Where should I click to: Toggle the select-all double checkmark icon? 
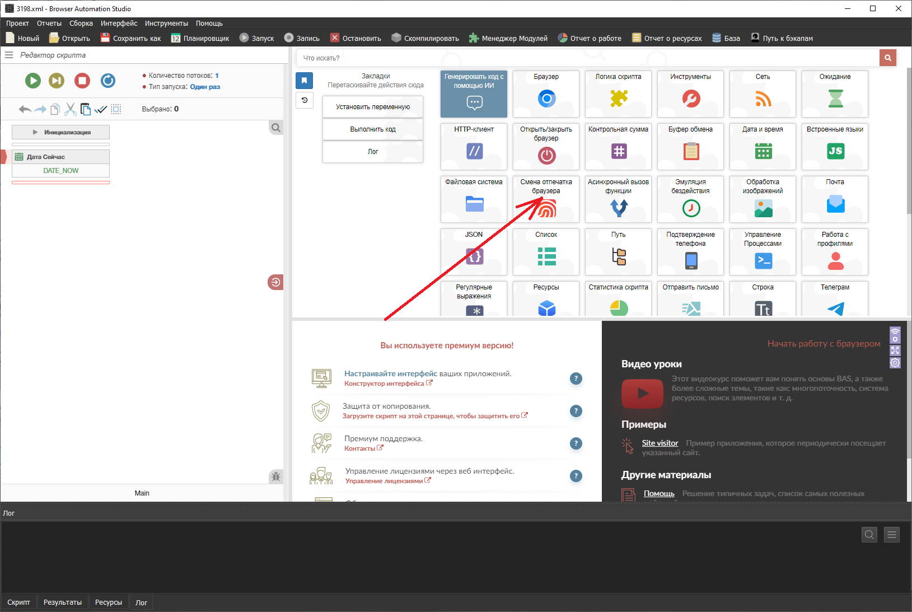(100, 109)
